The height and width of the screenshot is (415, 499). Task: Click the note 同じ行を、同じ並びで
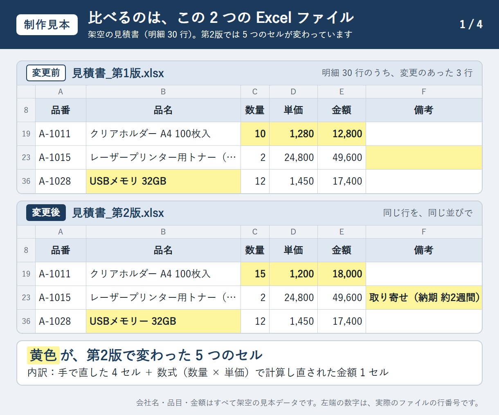coord(428,213)
